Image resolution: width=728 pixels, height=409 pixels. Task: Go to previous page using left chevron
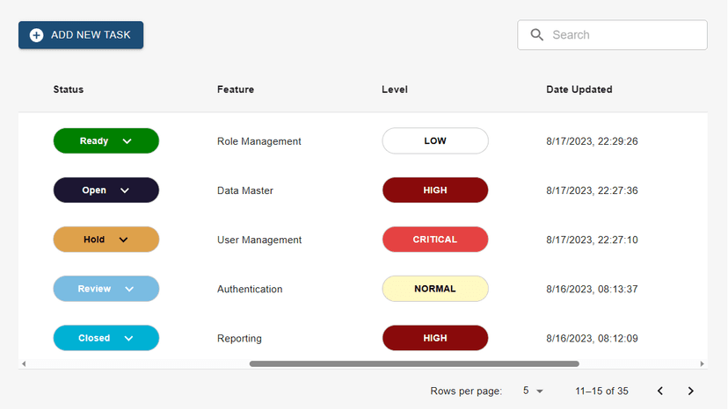[x=660, y=391]
